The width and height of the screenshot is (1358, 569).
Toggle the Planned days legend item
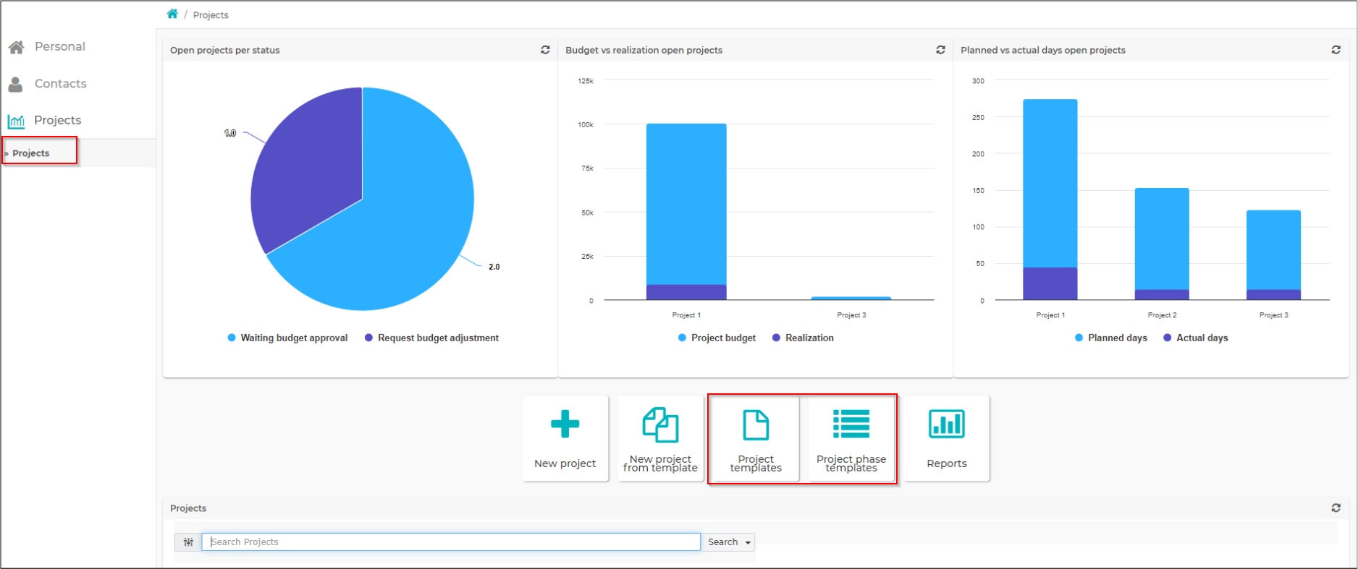1111,338
